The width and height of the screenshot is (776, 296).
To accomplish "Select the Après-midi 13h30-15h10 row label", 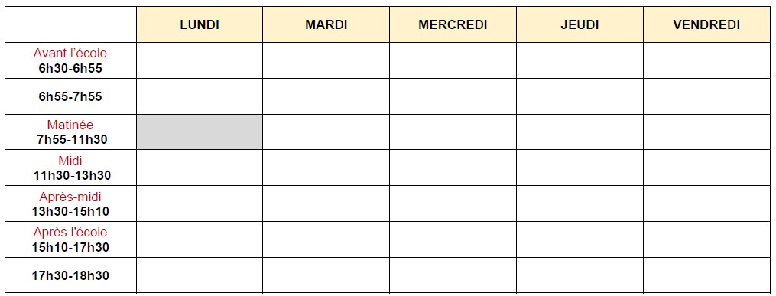I will tap(70, 204).
